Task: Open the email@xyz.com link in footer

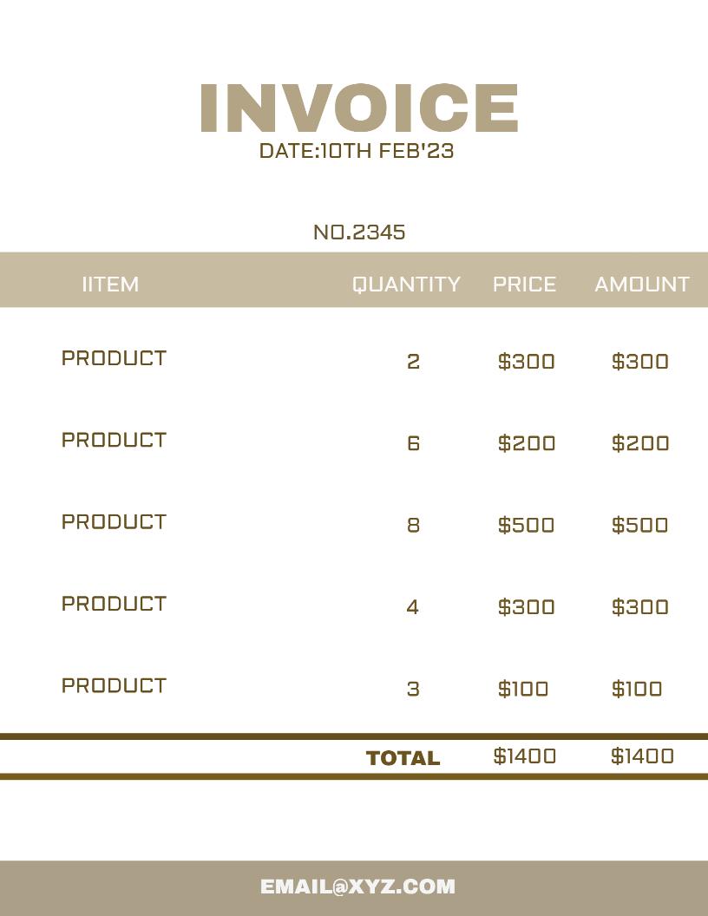Action: 357,887
